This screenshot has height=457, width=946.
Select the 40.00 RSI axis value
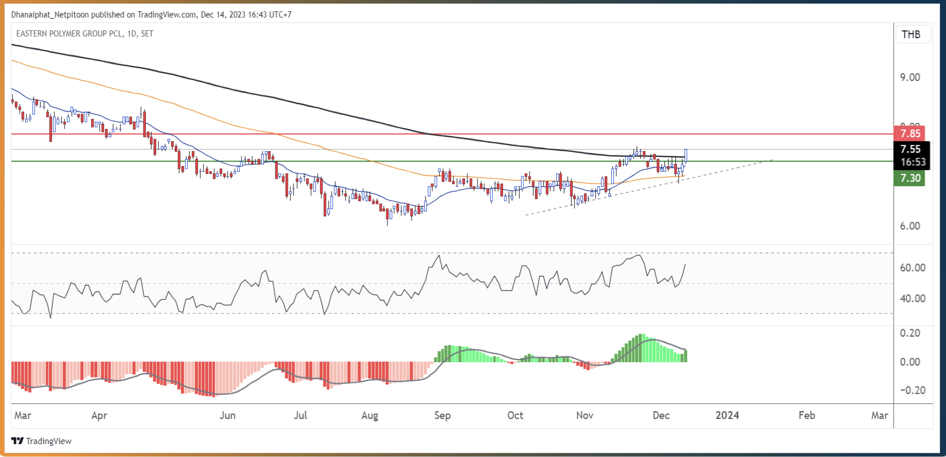point(912,299)
